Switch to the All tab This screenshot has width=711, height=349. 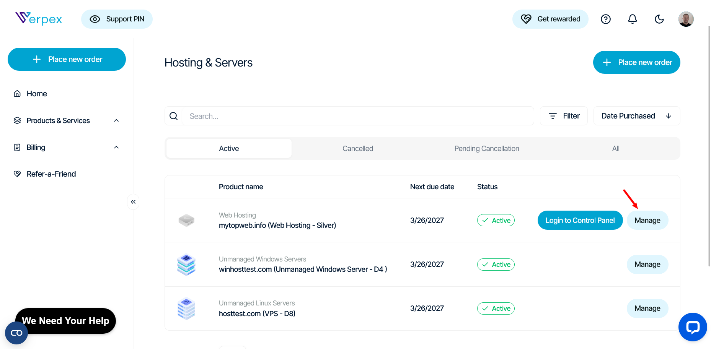[616, 148]
